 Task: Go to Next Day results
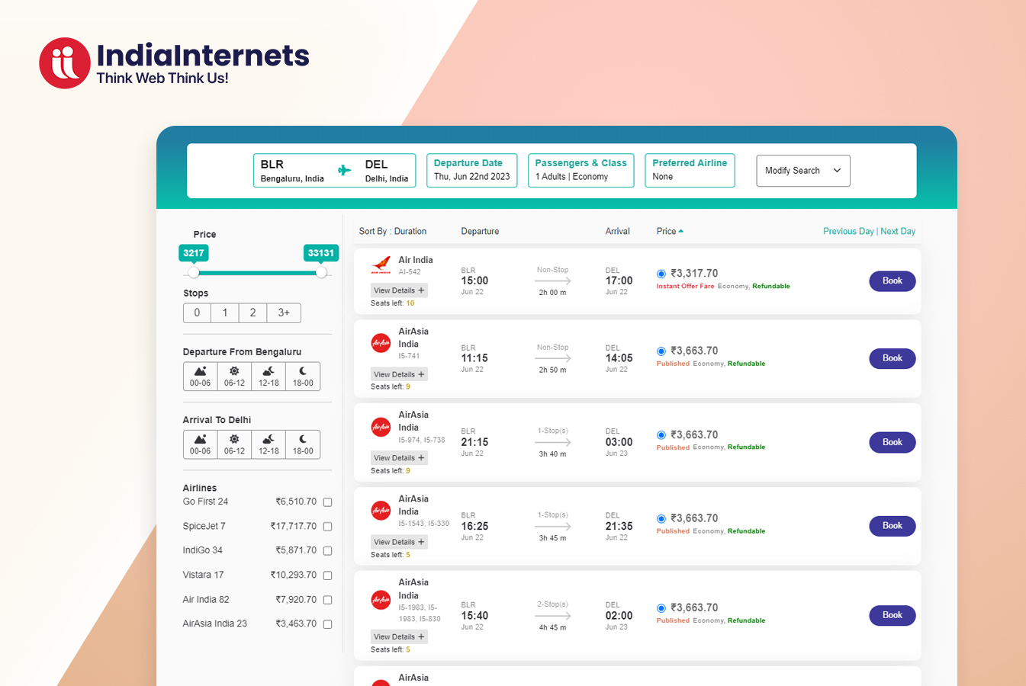tap(898, 231)
